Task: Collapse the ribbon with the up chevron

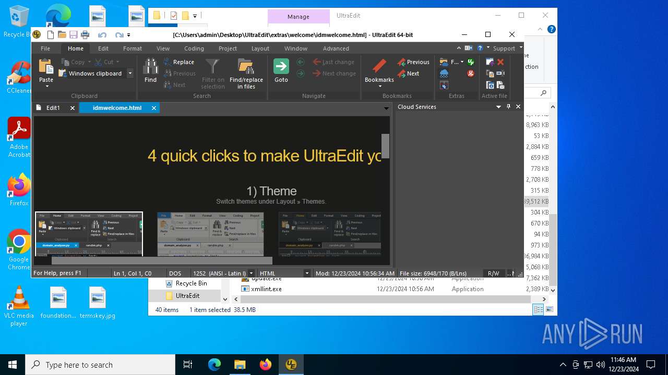Action: click(459, 48)
